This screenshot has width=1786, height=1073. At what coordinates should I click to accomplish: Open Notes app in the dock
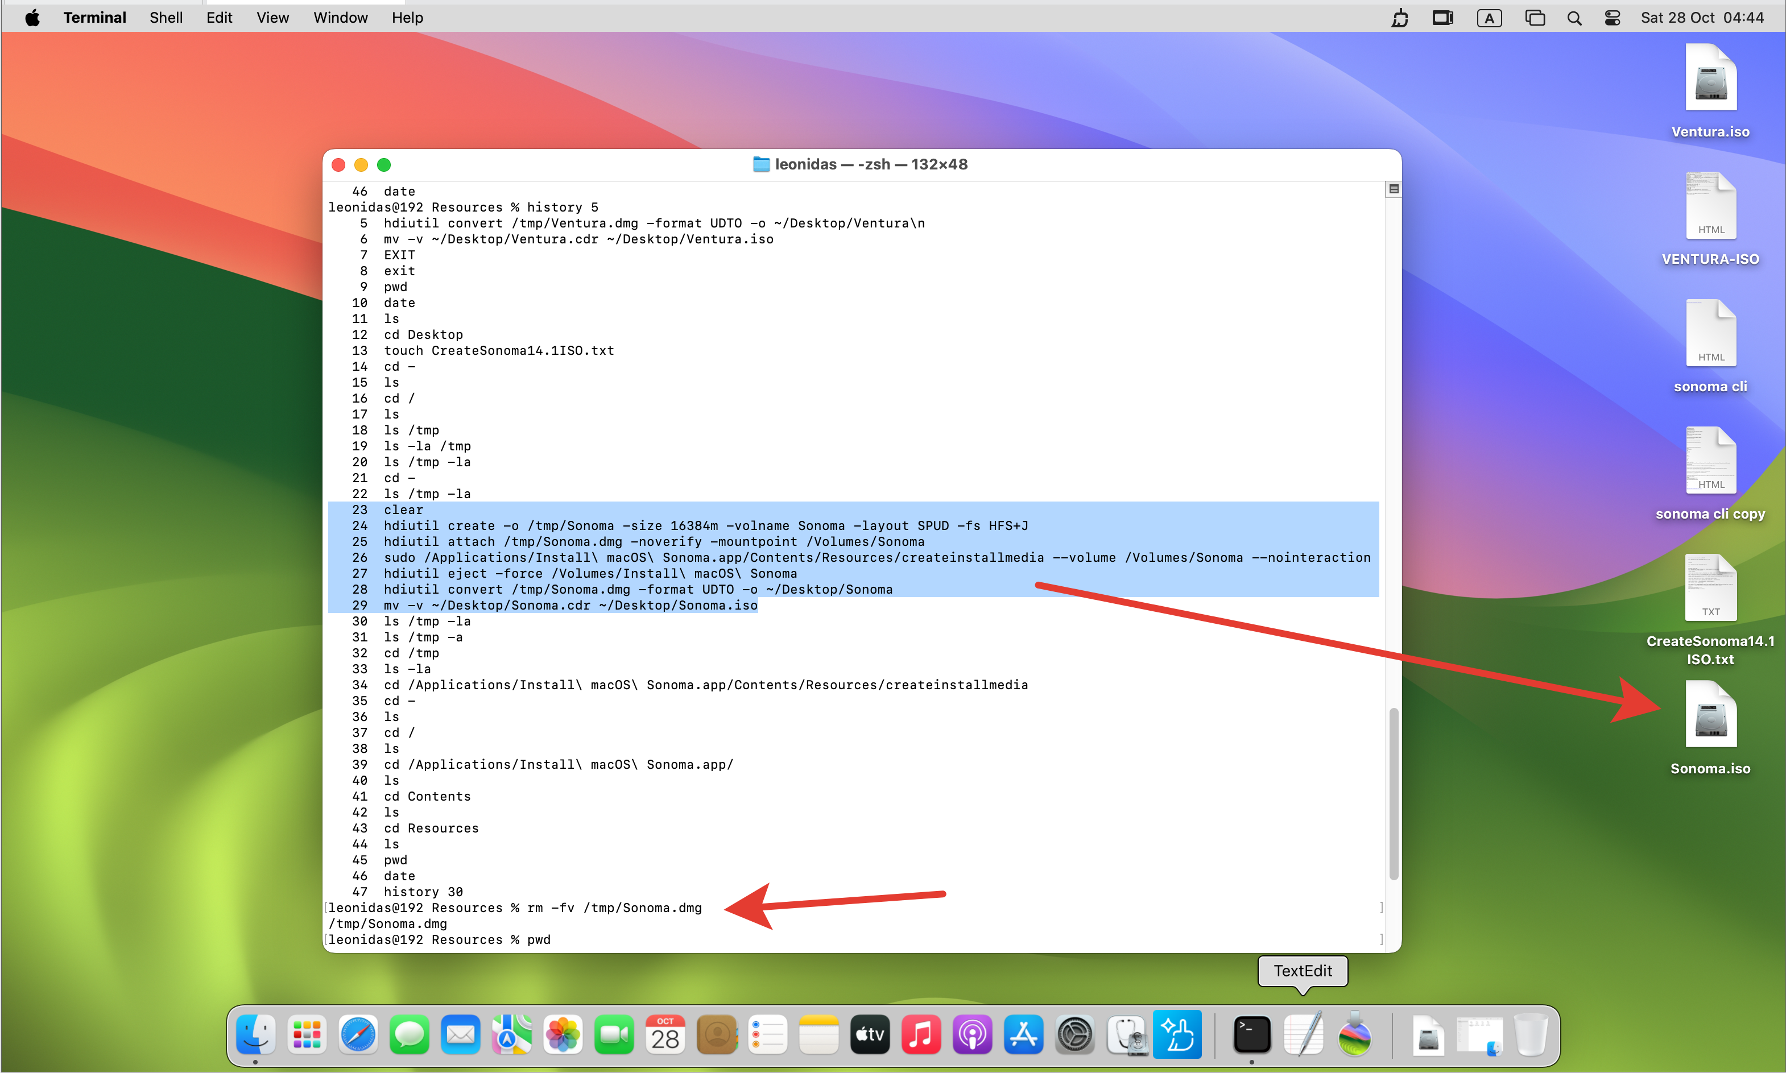click(818, 1035)
